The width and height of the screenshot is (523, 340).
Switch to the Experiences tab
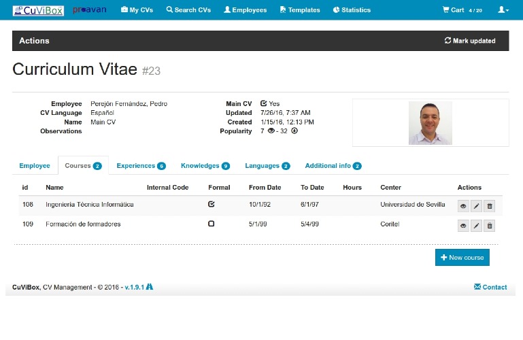141,166
